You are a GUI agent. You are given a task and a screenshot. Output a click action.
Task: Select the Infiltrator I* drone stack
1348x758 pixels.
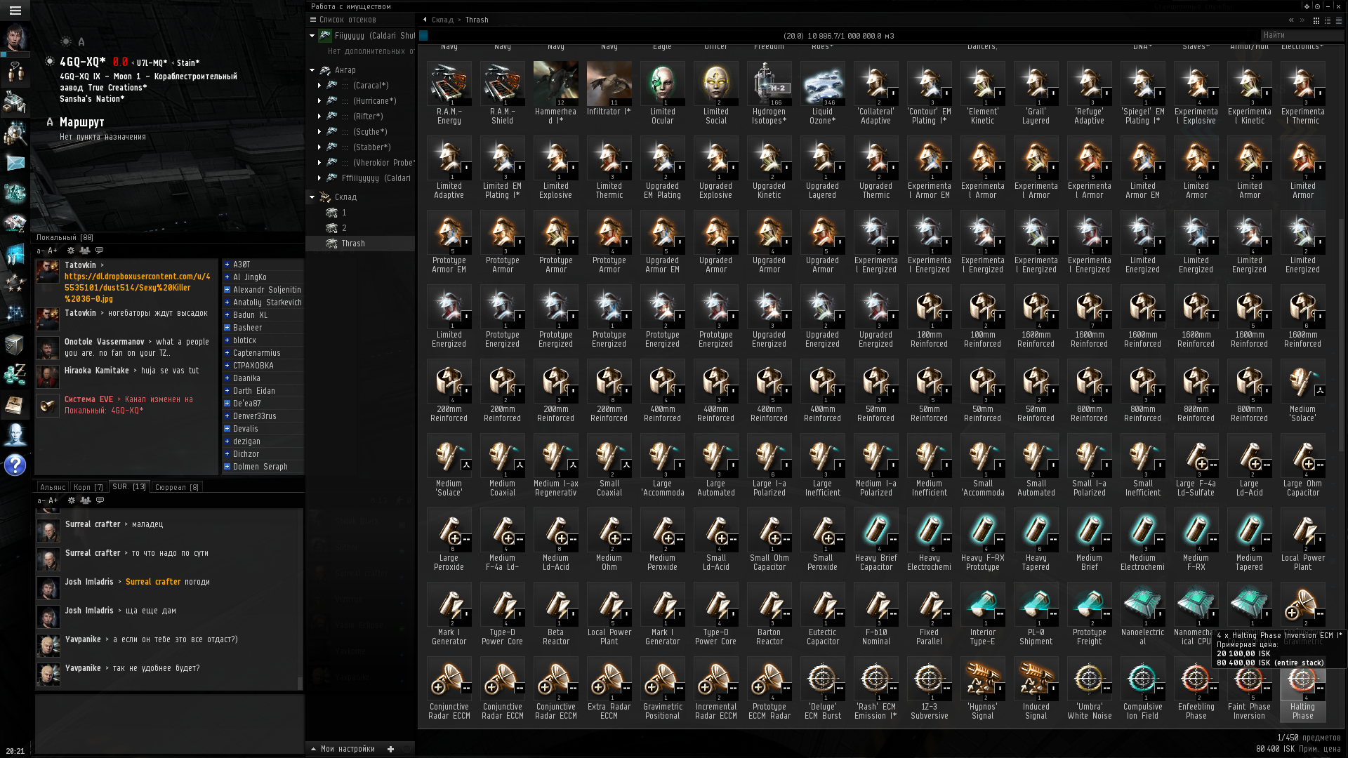point(609,88)
